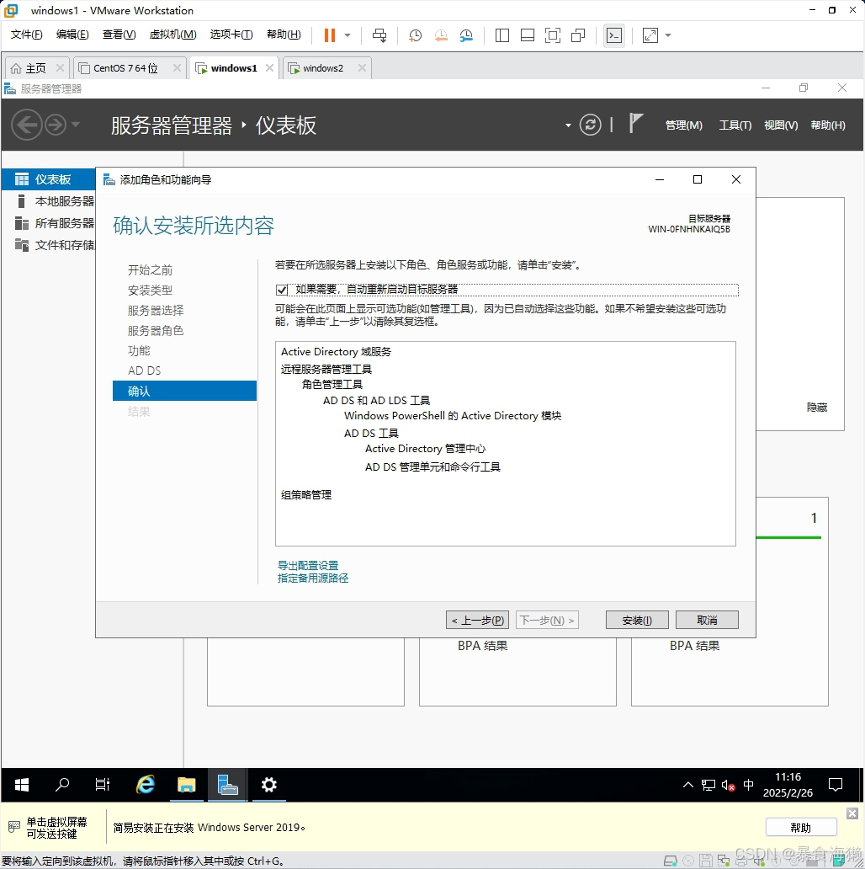
Task: Click 隐藏 in the dashboard welcome tile
Action: [x=817, y=408]
